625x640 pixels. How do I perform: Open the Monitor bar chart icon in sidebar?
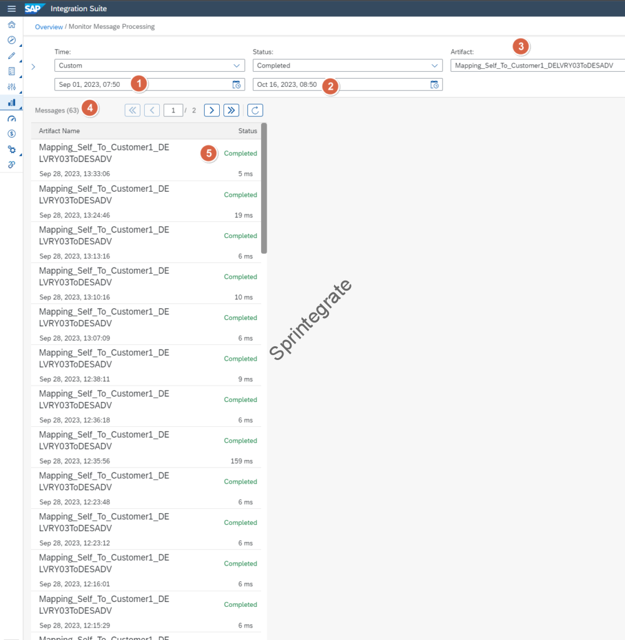(x=11, y=102)
